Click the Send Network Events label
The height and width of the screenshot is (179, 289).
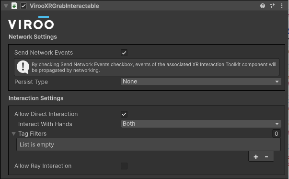[x=44, y=53]
